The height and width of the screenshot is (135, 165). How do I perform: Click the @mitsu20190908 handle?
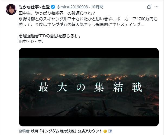72,7
